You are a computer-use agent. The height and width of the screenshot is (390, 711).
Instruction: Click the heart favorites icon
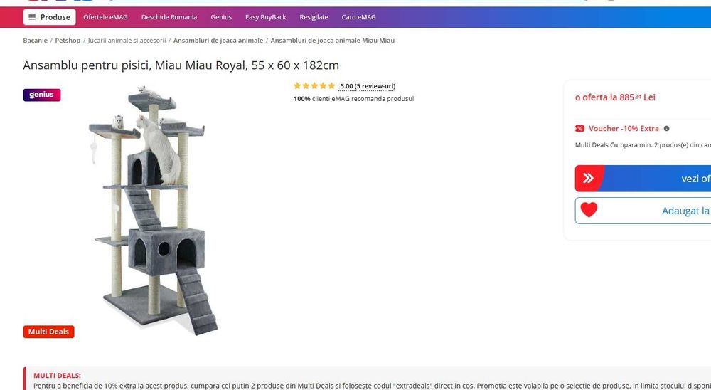click(589, 210)
